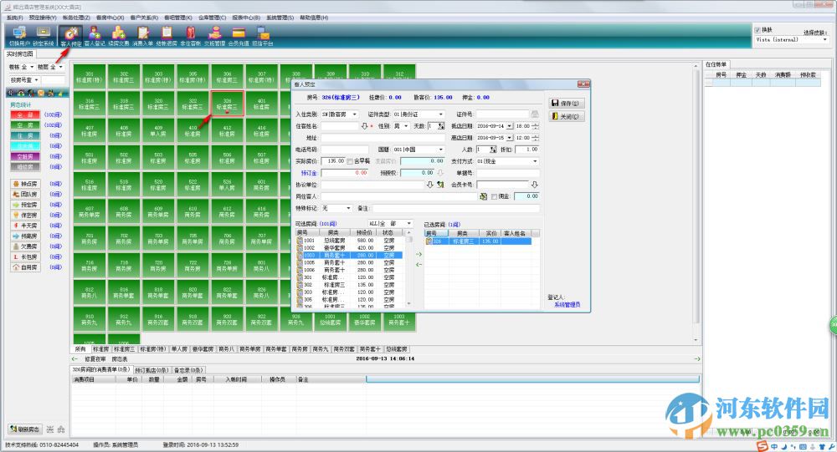Open 会员充值 member recharge toolbar icon
Image resolution: width=837 pixels, height=452 pixels.
(239, 36)
